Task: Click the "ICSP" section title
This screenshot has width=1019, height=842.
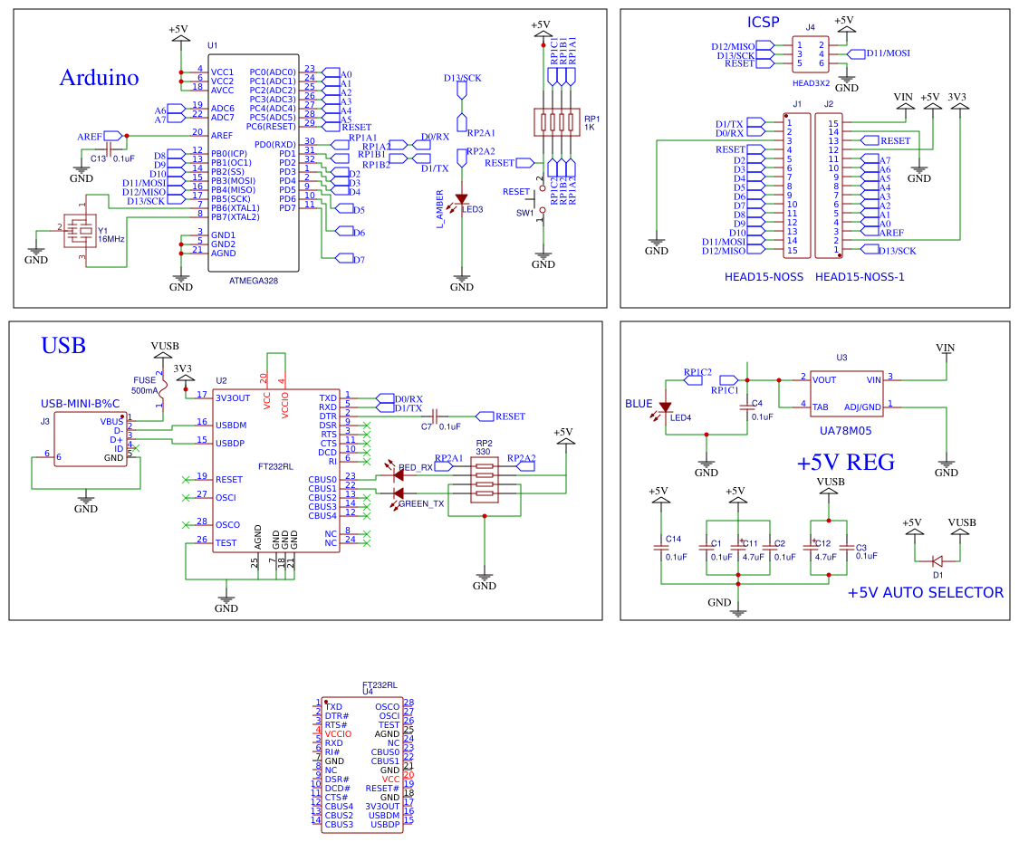Action: click(x=763, y=22)
